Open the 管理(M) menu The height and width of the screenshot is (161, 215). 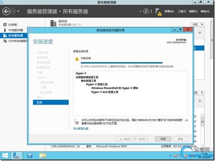click(x=169, y=11)
